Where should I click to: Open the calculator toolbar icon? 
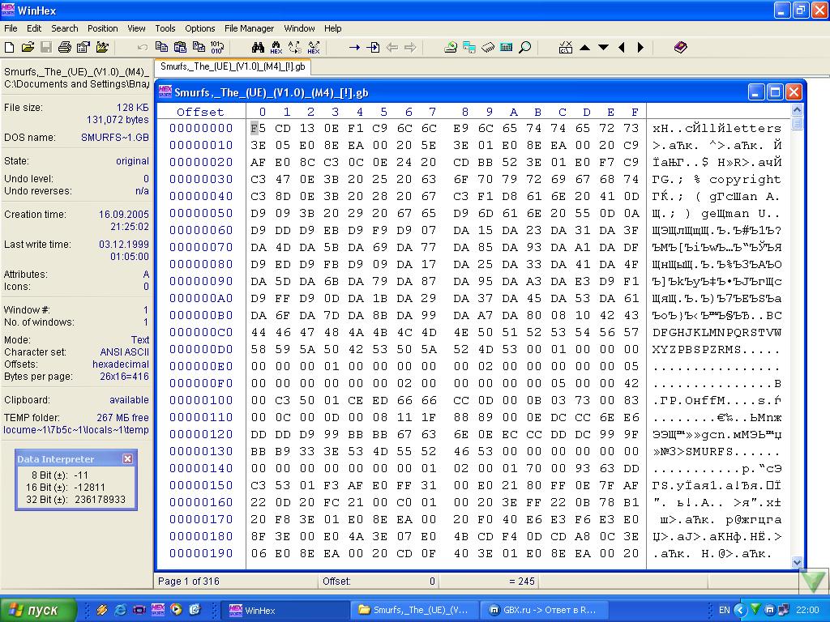point(506,48)
